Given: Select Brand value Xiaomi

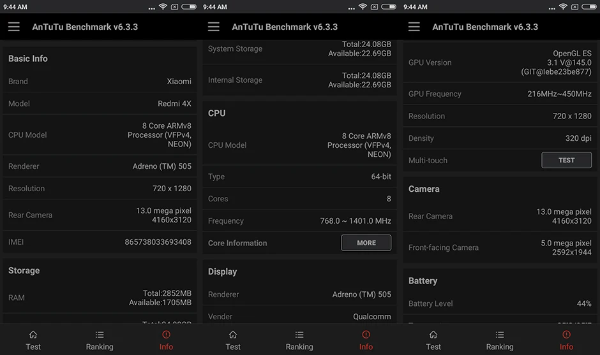Looking at the screenshot, I should click(x=179, y=82).
